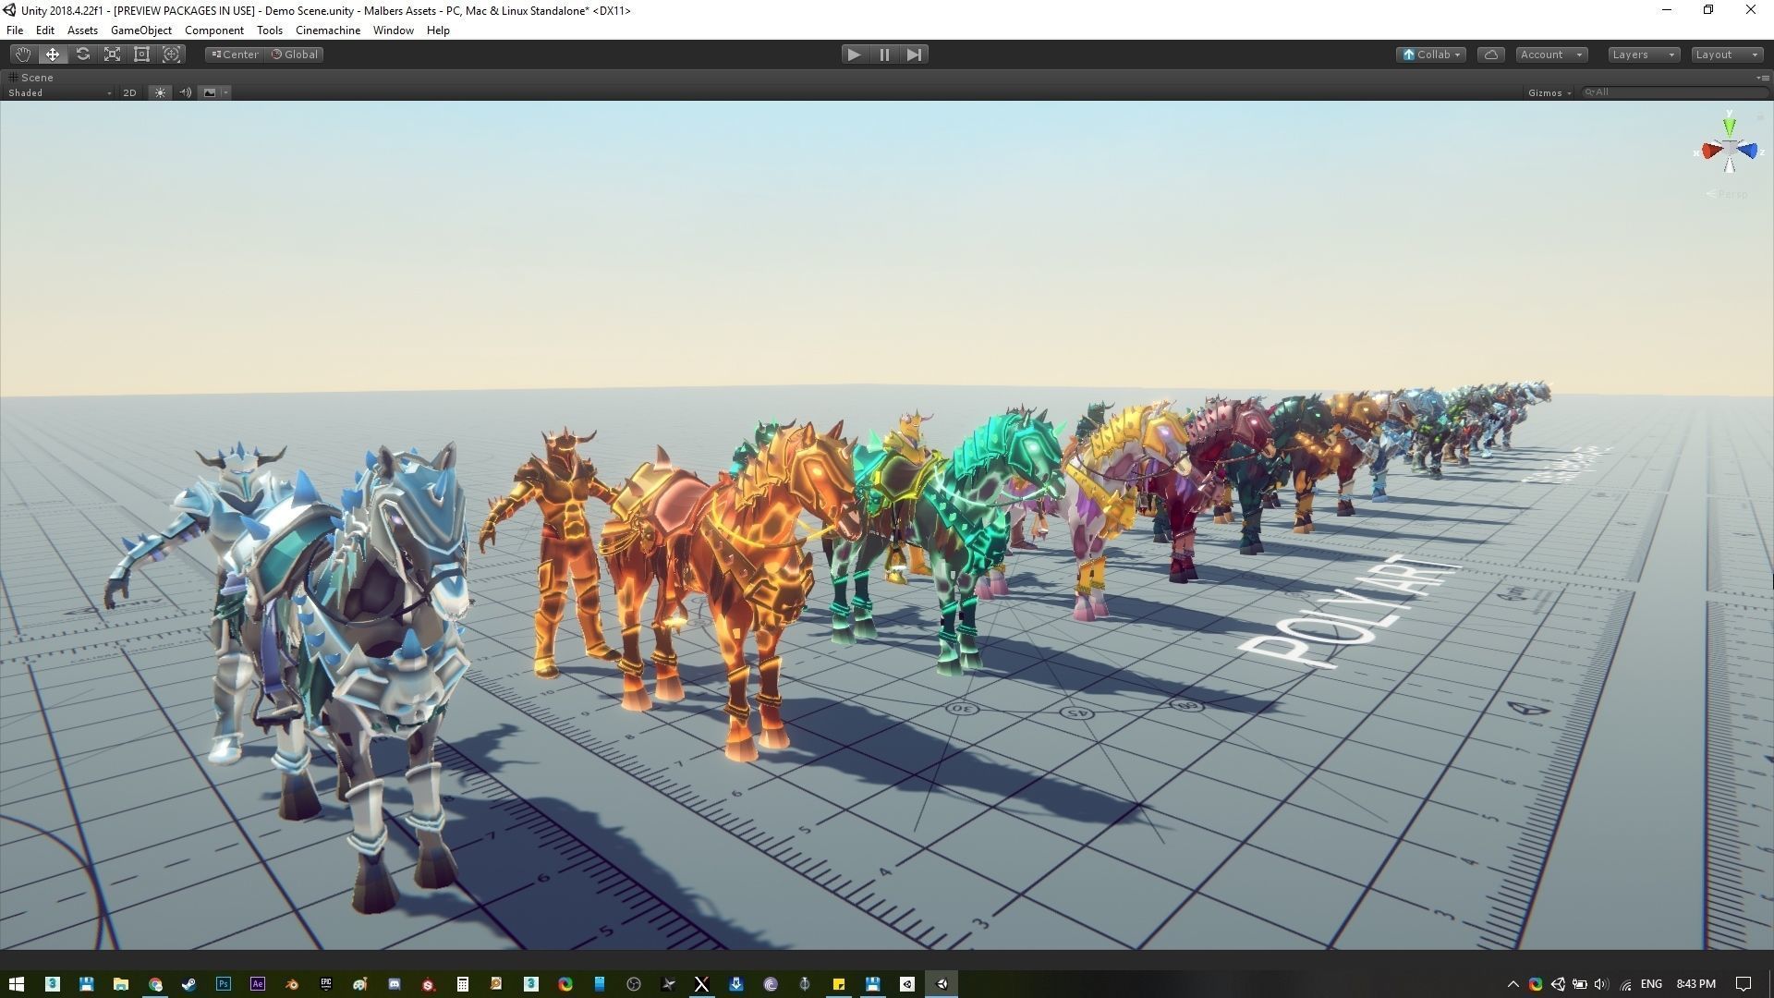Open the Edit menu
This screenshot has width=1774, height=998.
pos(45,30)
